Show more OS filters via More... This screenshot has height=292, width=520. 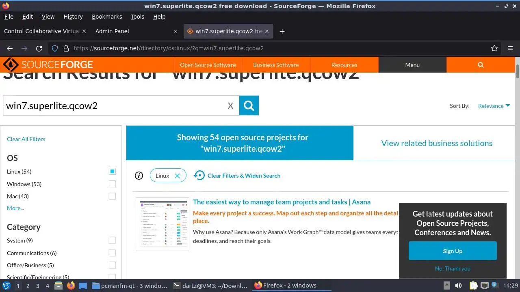[15, 208]
